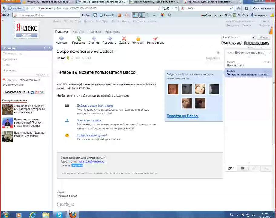This screenshot has height=218, width=276.
Task: Click Найти button next to Поиск писем
Action: tap(263, 38)
